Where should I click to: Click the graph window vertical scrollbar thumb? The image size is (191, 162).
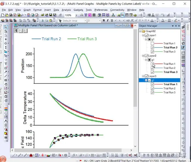coord(135,68)
